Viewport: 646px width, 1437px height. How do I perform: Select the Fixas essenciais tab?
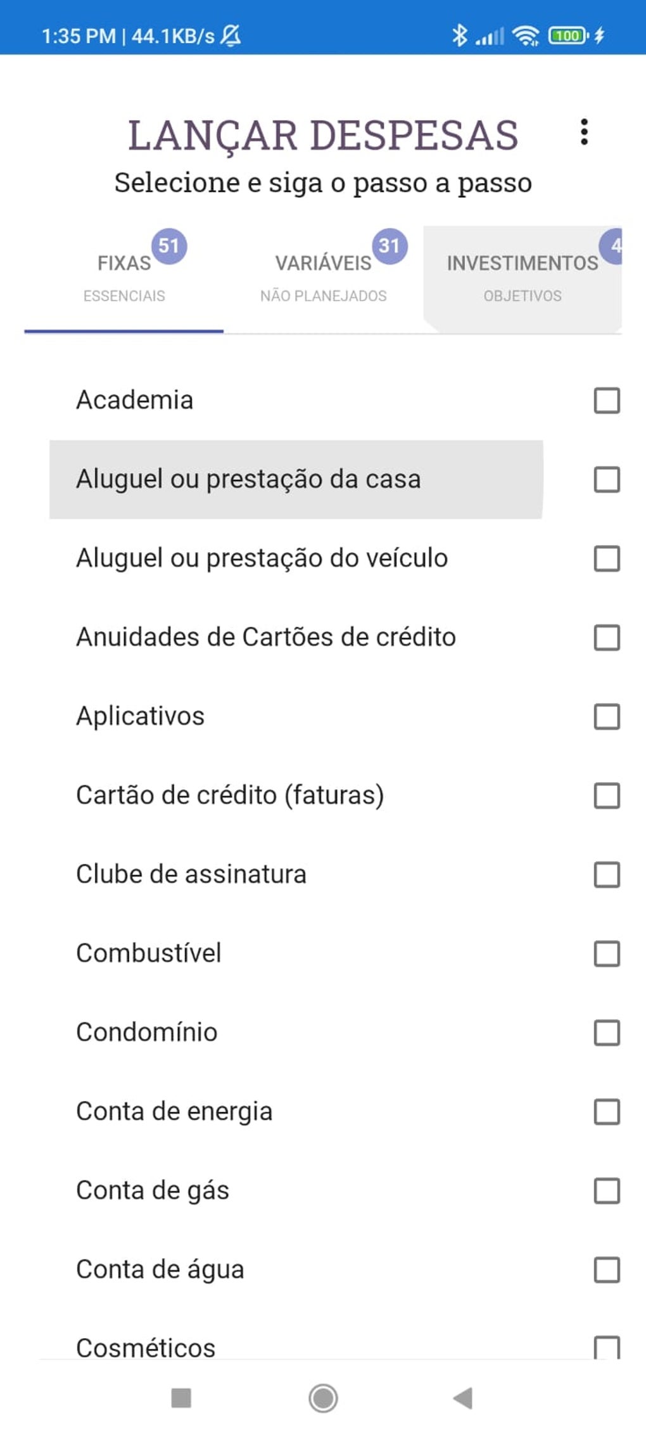coord(124,278)
